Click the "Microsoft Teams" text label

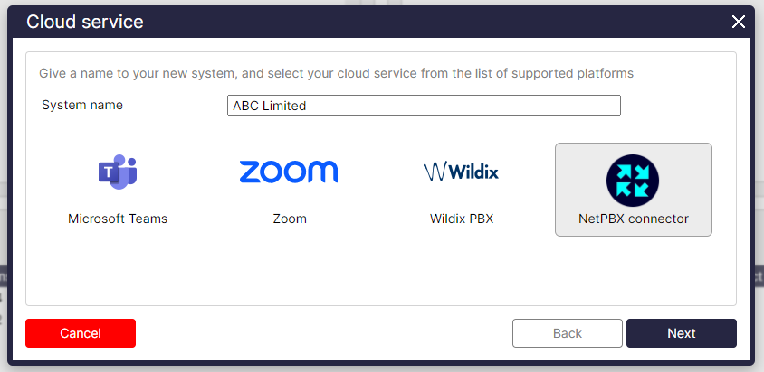118,219
